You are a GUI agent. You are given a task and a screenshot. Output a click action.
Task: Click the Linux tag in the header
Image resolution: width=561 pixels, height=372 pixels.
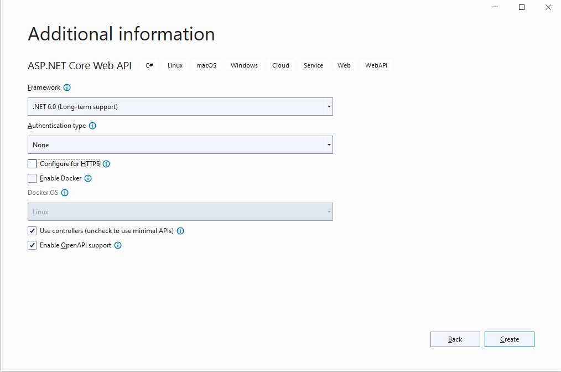175,65
